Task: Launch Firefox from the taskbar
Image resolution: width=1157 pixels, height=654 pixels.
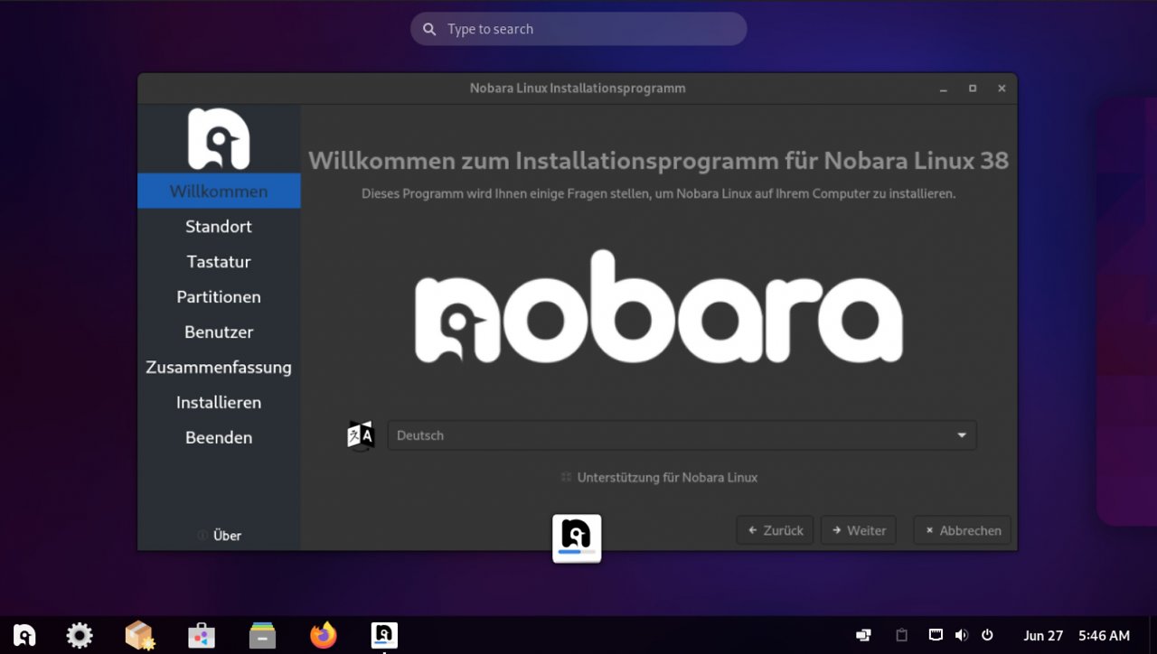Action: pos(323,636)
